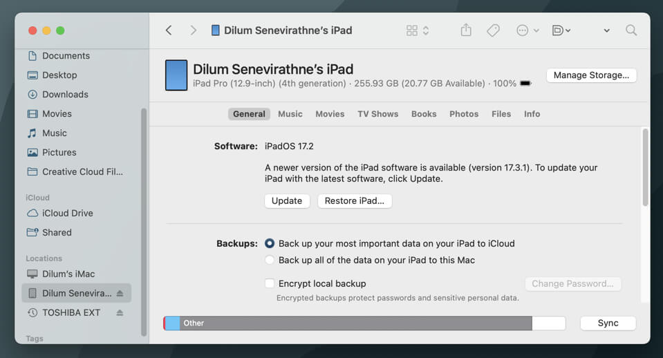Click the Sync button
Viewport: 663px width, 358px height.
[x=608, y=323]
